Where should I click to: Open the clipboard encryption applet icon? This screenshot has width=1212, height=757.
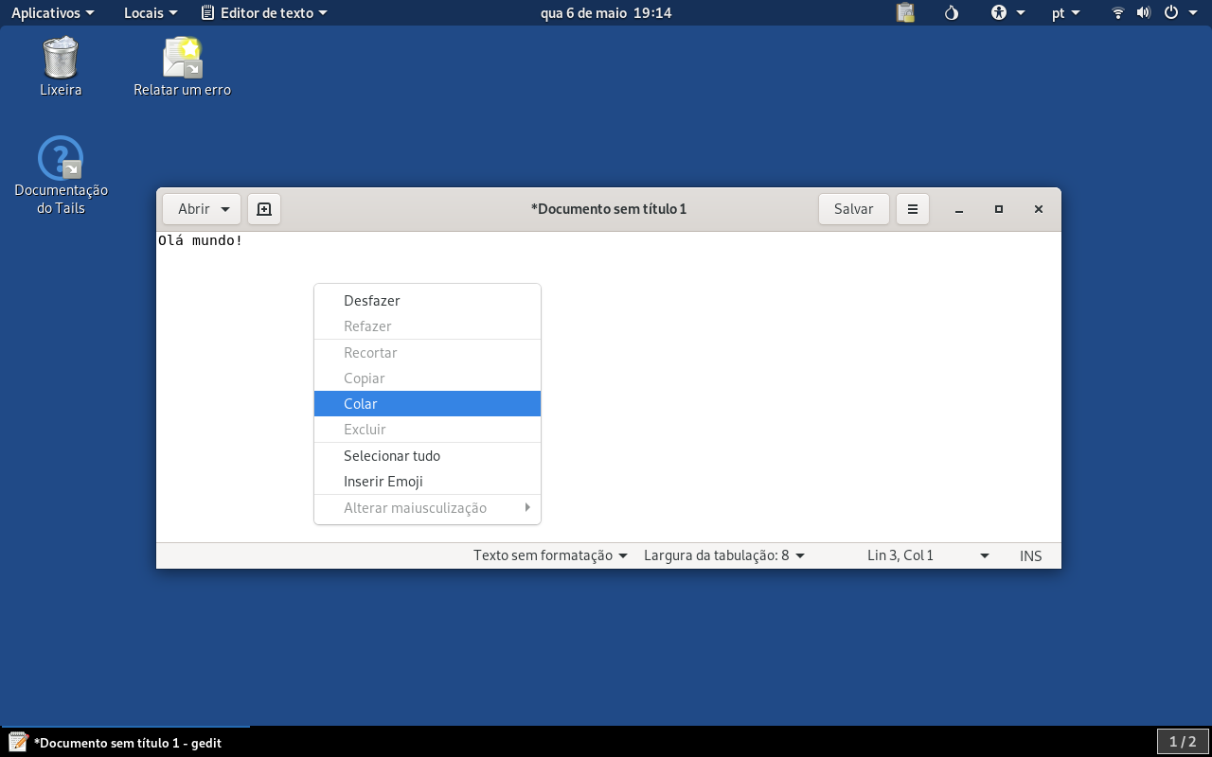(x=906, y=13)
